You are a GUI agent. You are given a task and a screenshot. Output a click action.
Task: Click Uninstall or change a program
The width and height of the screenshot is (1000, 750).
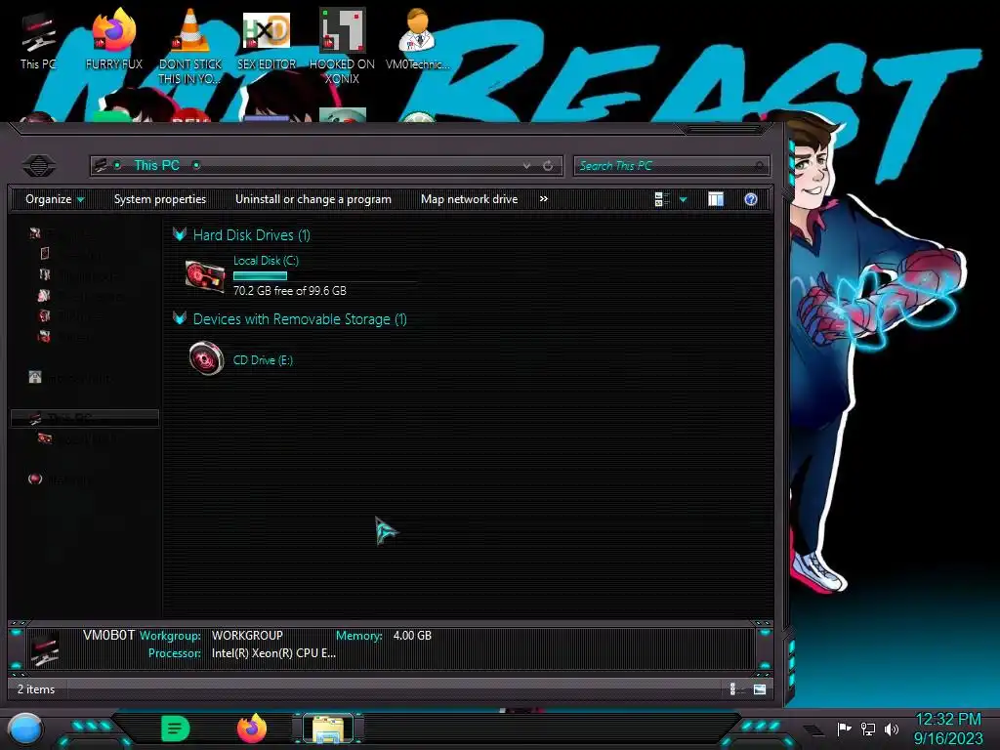(313, 199)
